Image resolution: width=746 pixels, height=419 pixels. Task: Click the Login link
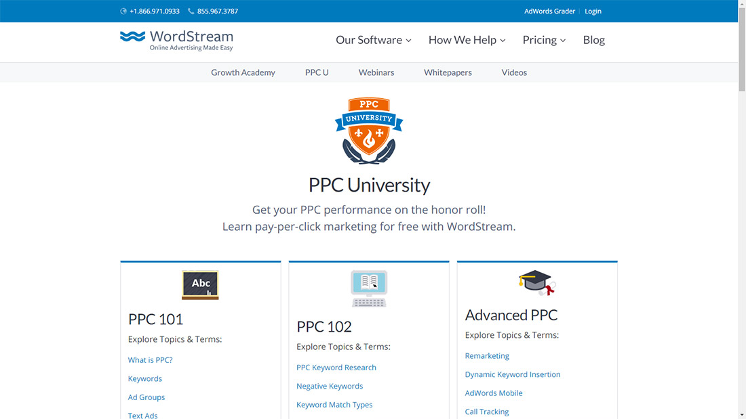[593, 11]
